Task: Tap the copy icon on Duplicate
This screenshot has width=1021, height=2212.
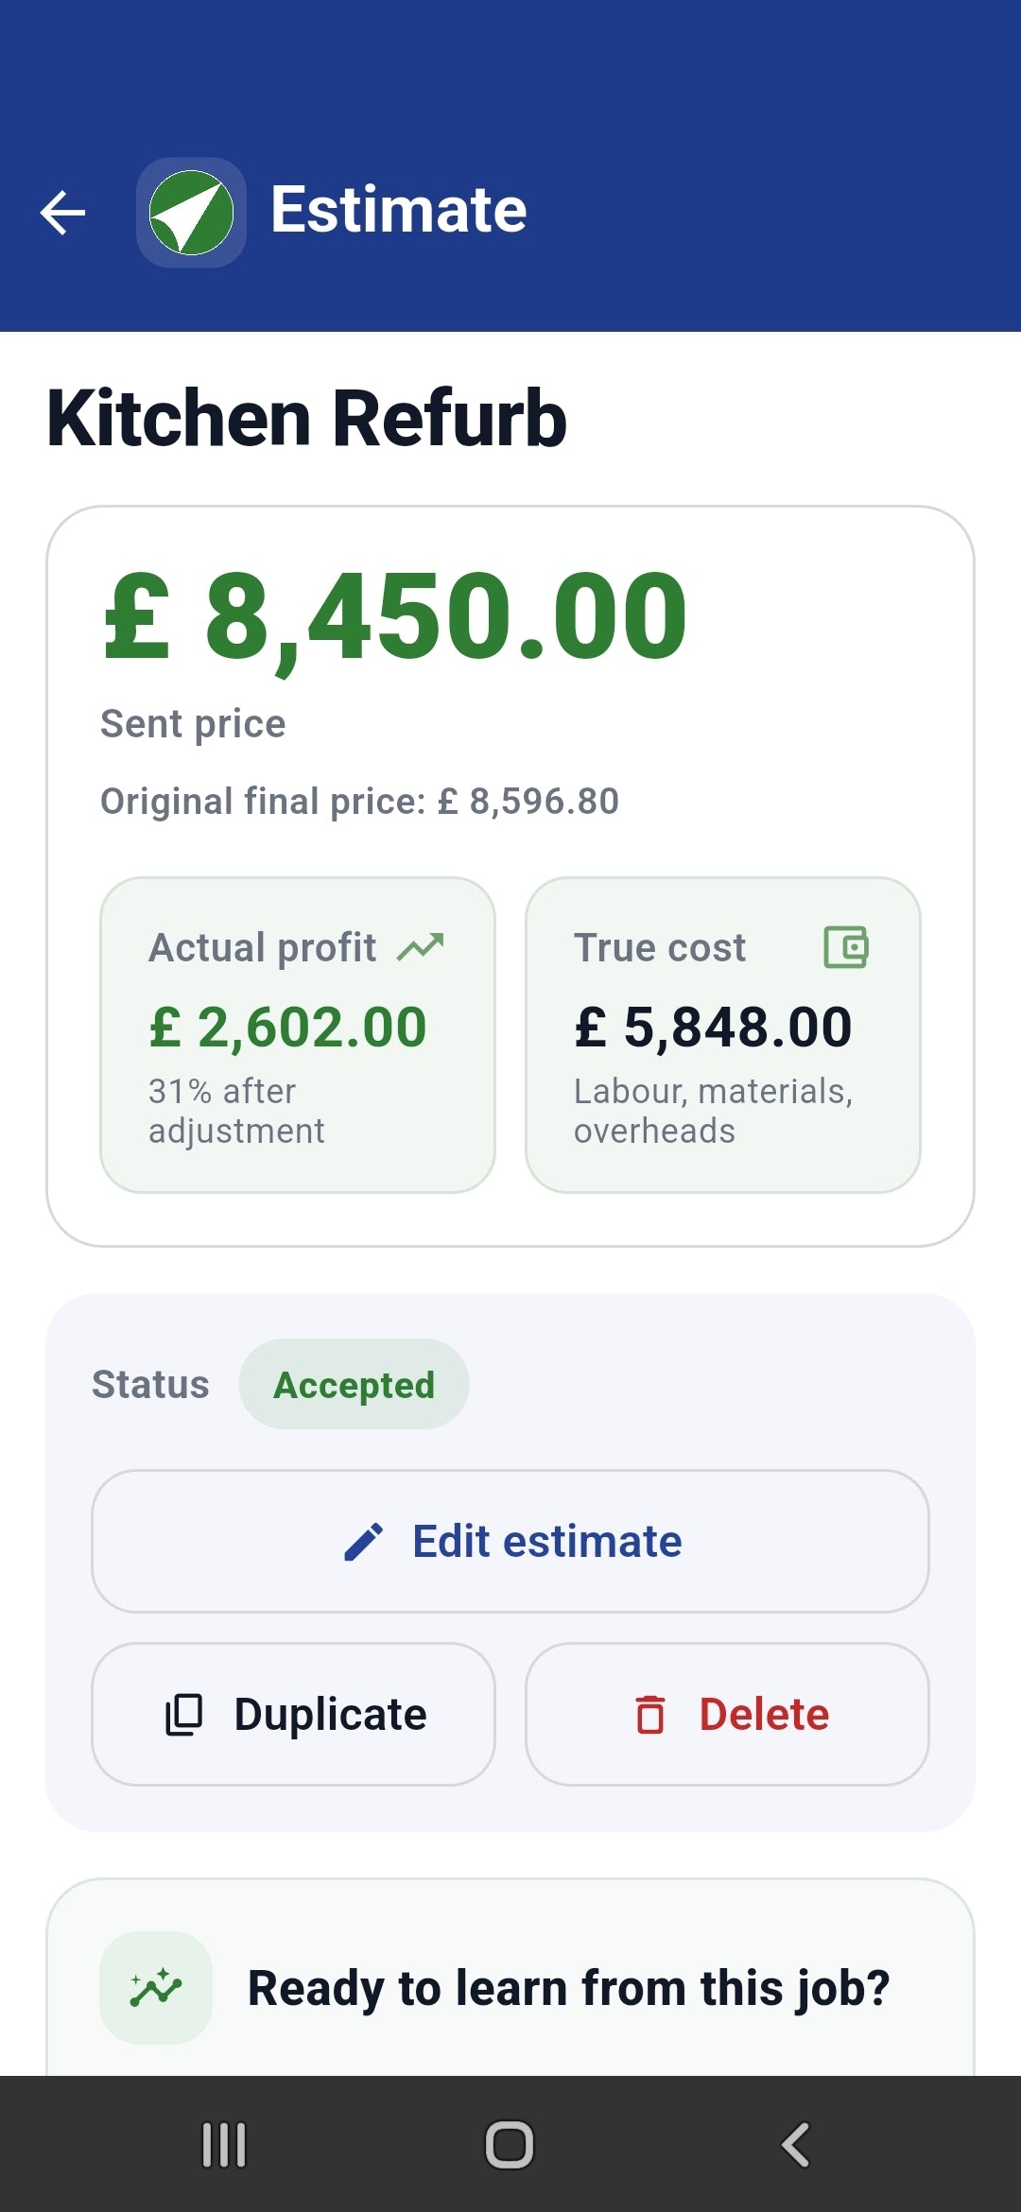Action: tap(184, 1715)
